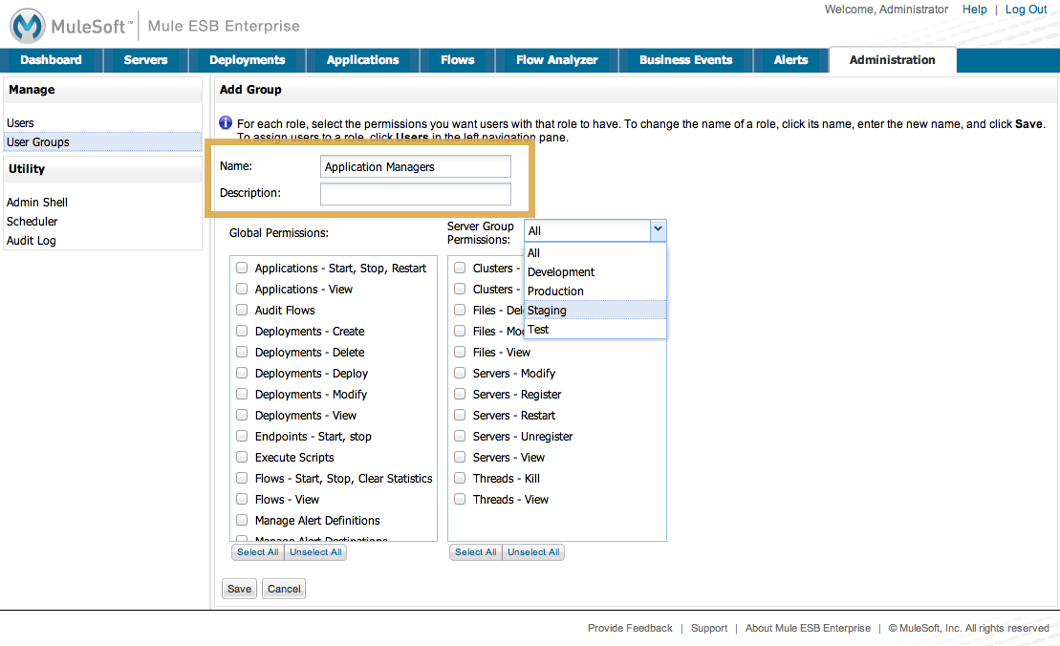
Task: Go to the Dashboard tab
Action: (x=51, y=60)
